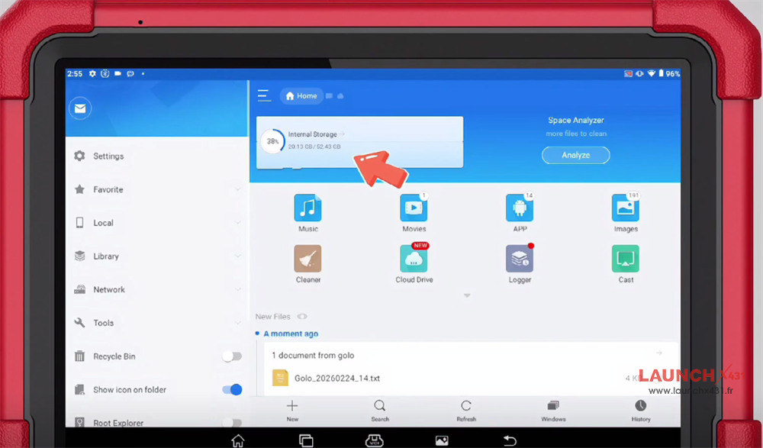
Task: Expand the Library sidebar section
Action: 238,256
